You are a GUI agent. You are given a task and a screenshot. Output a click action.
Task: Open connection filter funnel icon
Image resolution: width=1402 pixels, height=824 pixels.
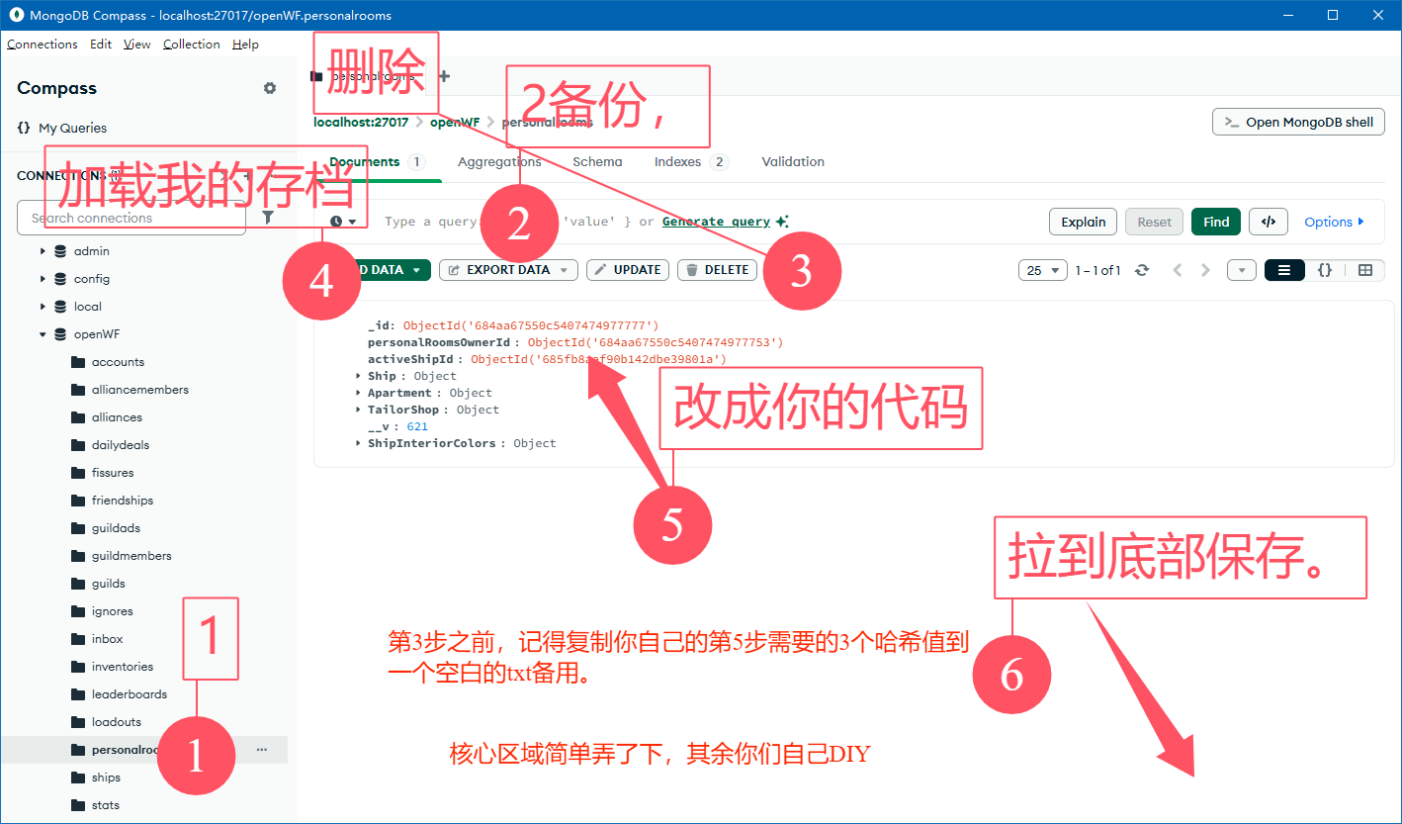[267, 218]
